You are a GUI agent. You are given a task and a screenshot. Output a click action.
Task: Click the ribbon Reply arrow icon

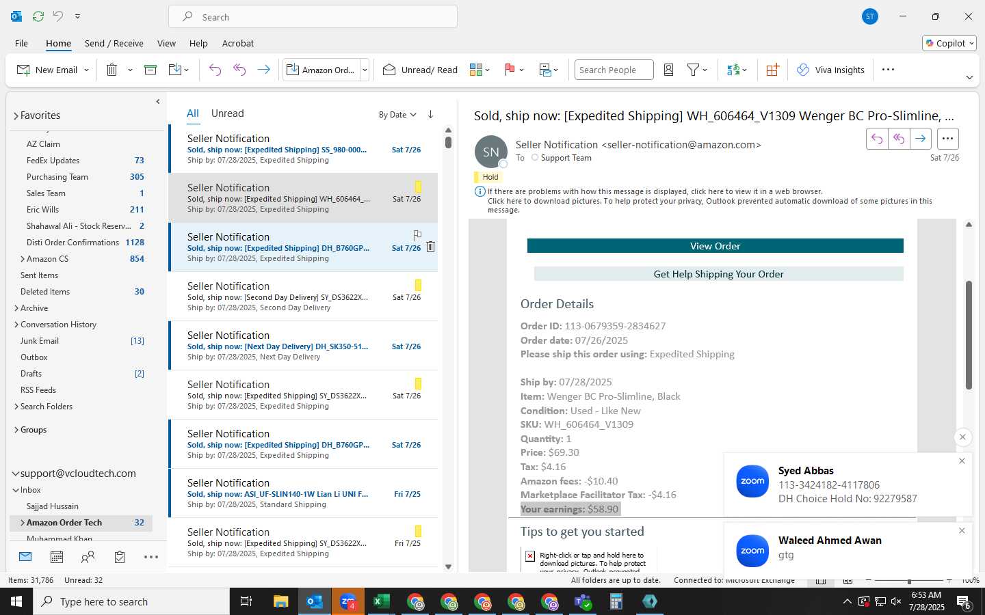[x=215, y=70]
